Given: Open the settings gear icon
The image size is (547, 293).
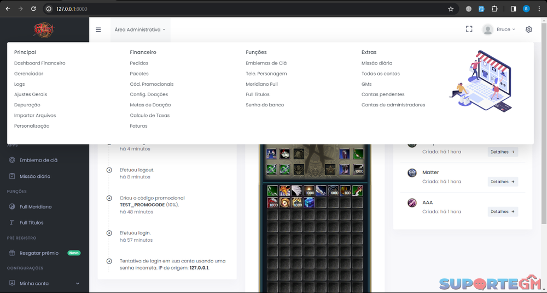Looking at the screenshot, I should pos(528,29).
